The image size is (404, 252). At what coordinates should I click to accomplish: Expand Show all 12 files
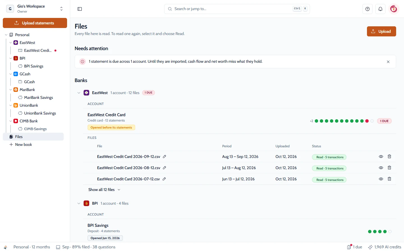pos(104,190)
